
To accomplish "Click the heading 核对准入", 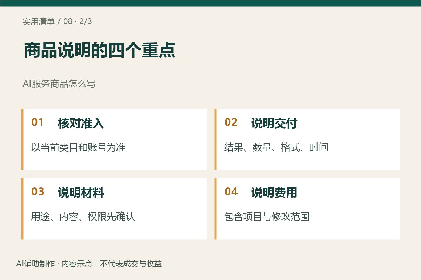I will click(81, 124).
